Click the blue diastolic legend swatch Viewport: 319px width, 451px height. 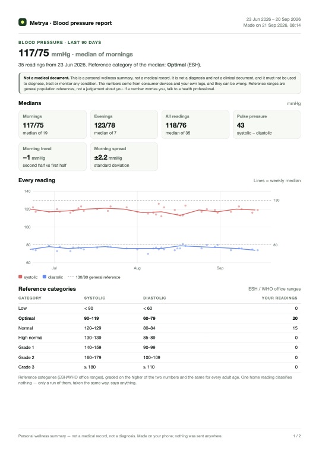click(45, 277)
